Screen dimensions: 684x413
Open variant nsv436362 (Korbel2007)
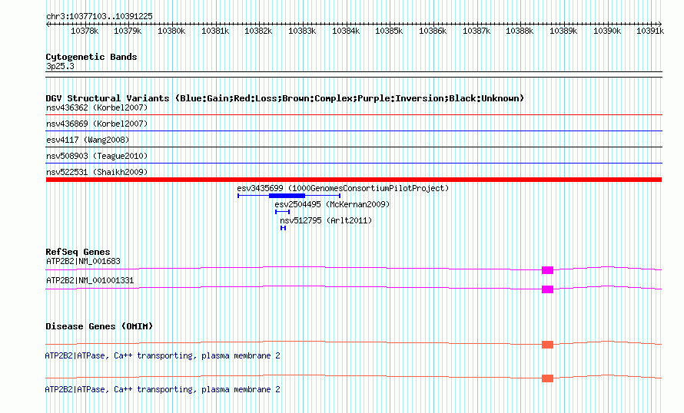pyautogui.click(x=97, y=107)
